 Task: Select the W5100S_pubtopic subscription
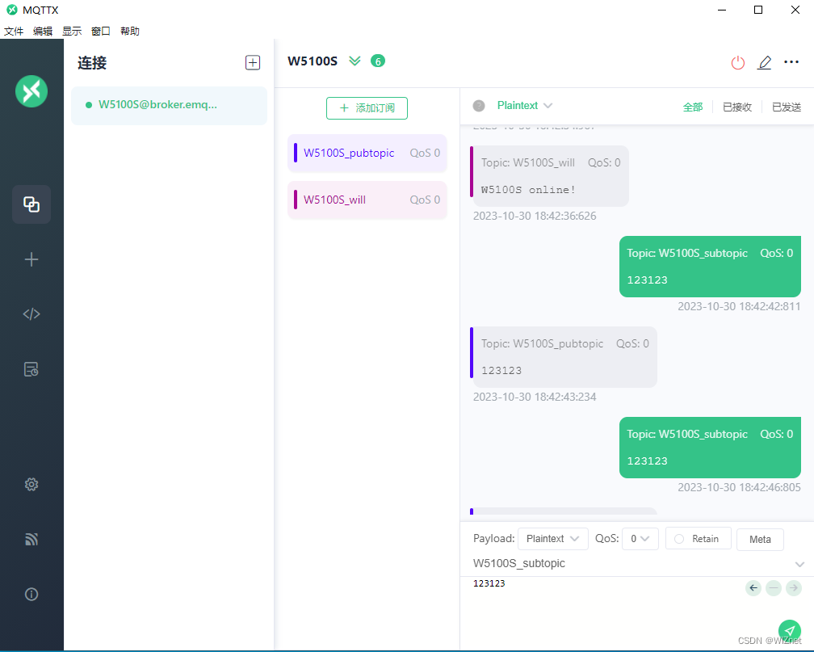(367, 154)
